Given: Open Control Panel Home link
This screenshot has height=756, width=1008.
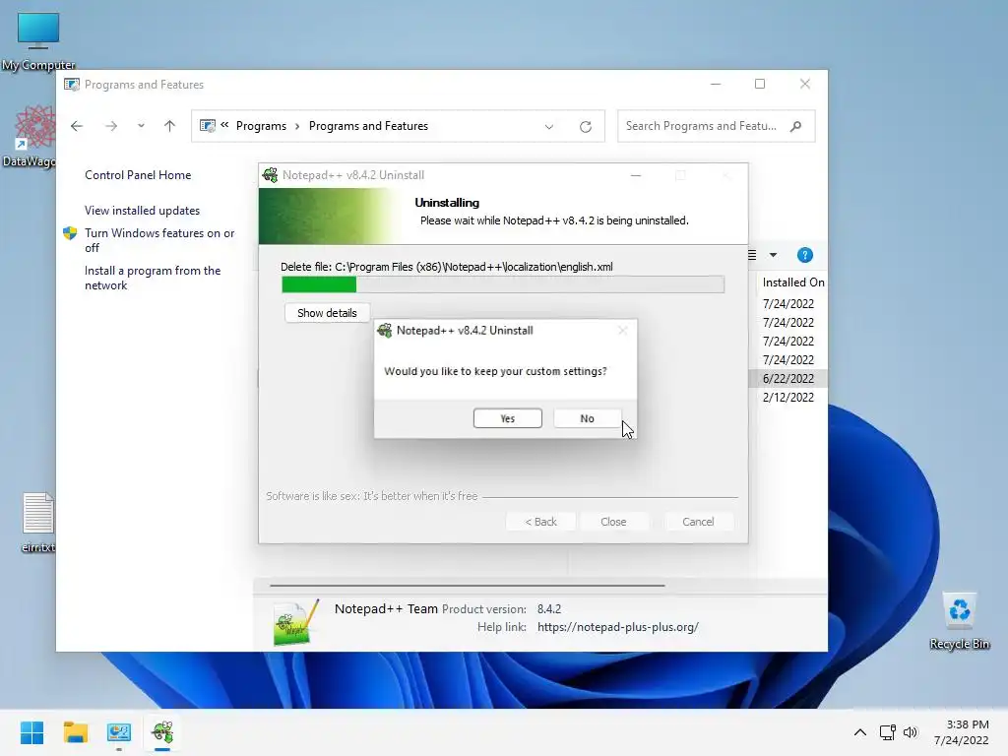Looking at the screenshot, I should pos(138,175).
